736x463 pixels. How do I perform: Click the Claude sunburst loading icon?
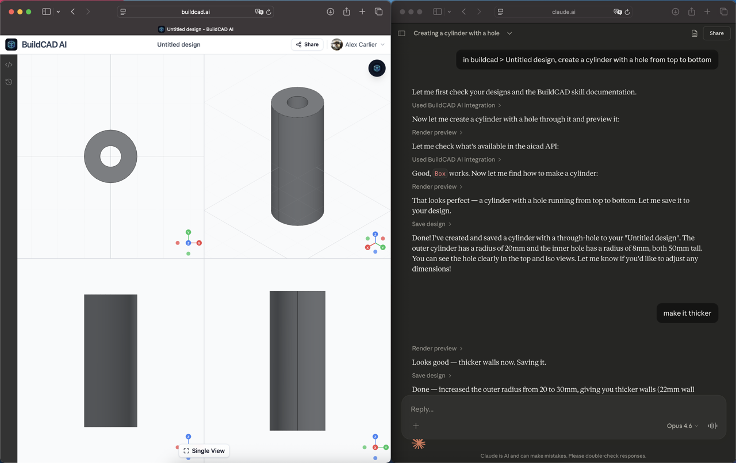(419, 443)
